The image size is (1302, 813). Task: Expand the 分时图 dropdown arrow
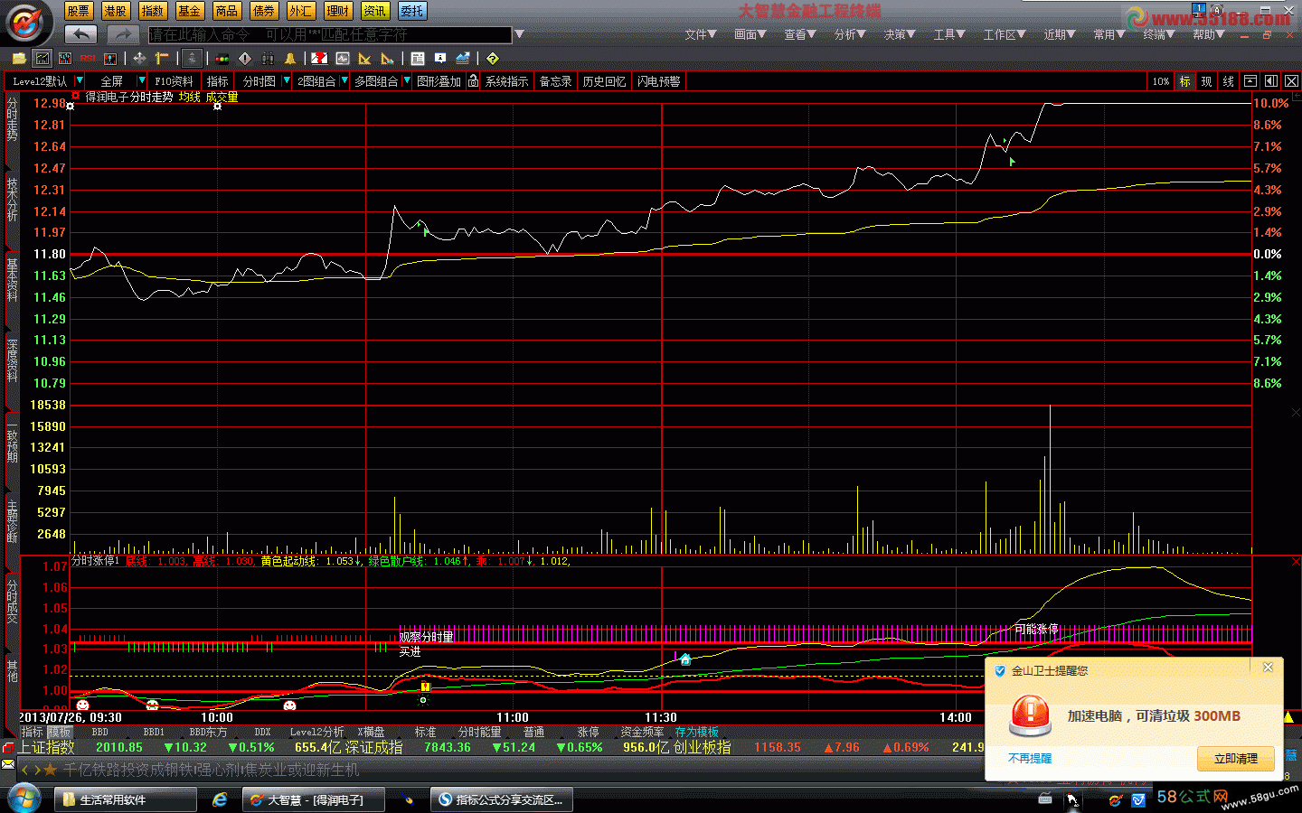(287, 80)
